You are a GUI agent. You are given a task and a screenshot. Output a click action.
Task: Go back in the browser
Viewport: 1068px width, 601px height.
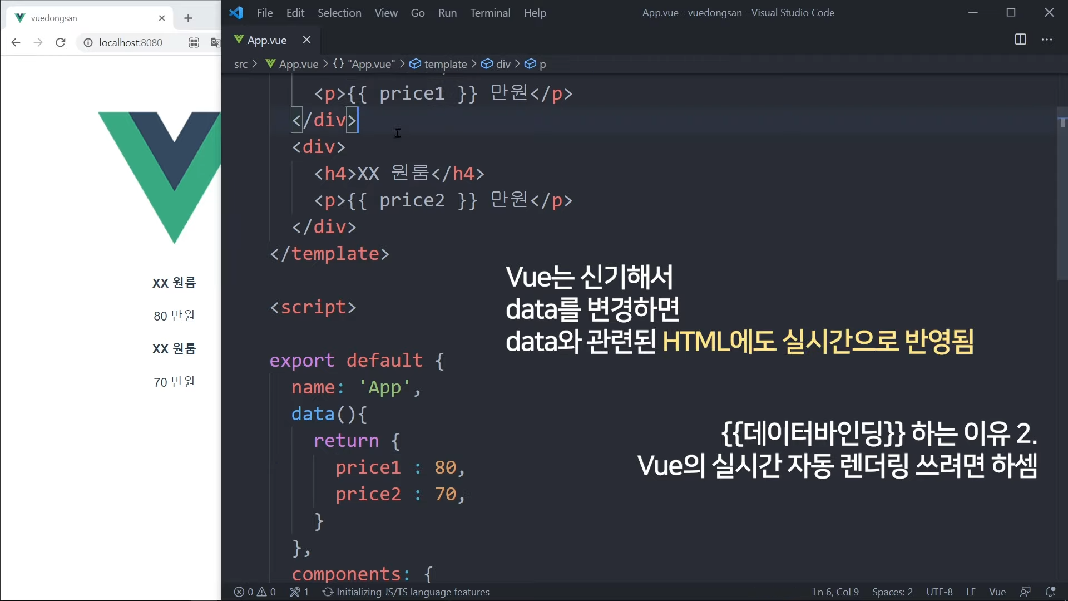coord(16,42)
